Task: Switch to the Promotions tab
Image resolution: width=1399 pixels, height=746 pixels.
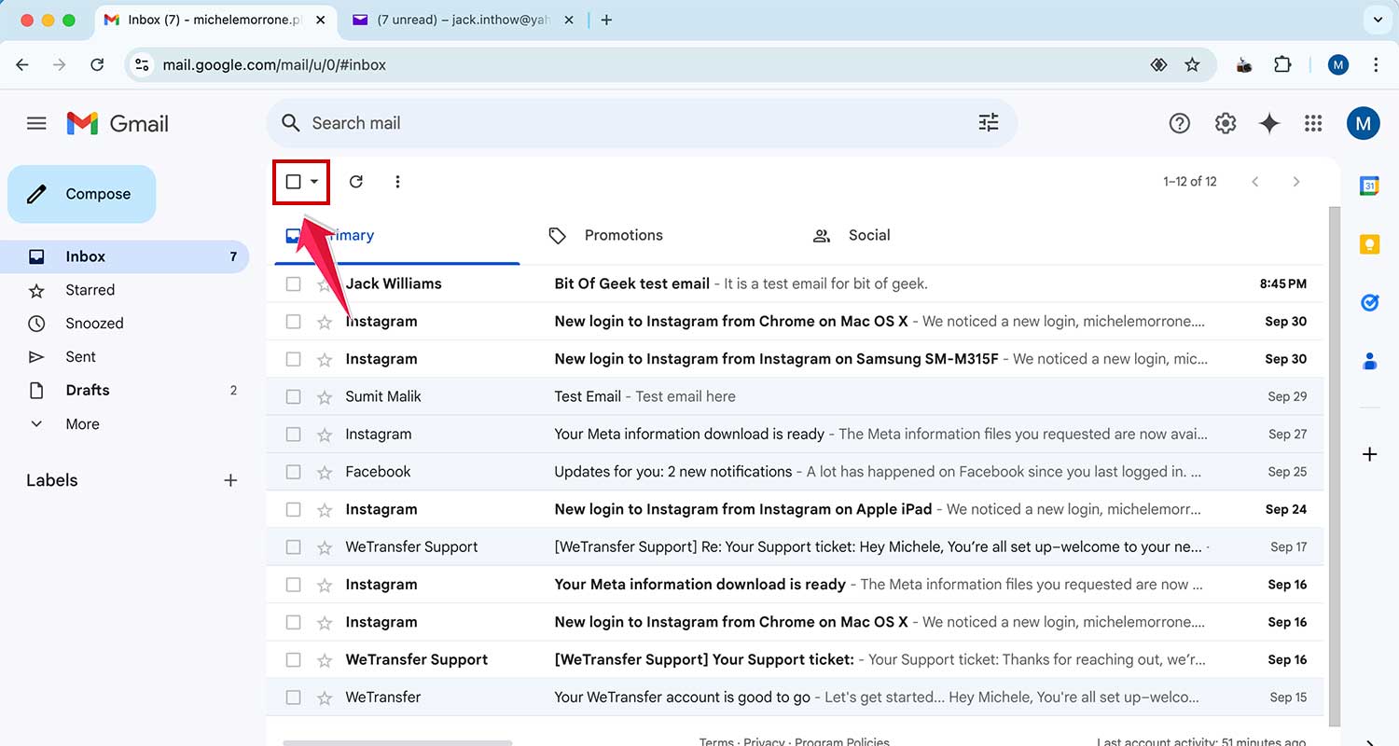Action: coord(623,235)
